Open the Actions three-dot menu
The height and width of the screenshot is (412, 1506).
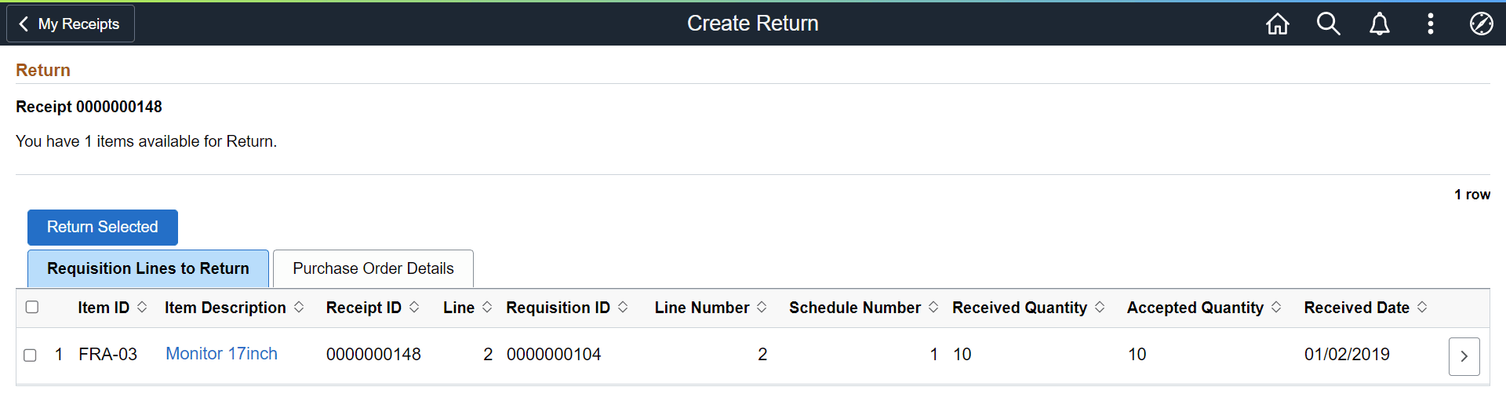click(1431, 24)
